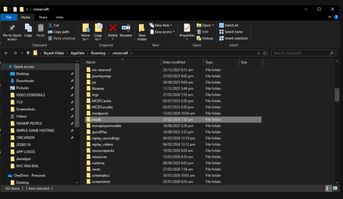Switch to large thumbnails view in status bar
This screenshot has width=343, height=199.
point(335,188)
